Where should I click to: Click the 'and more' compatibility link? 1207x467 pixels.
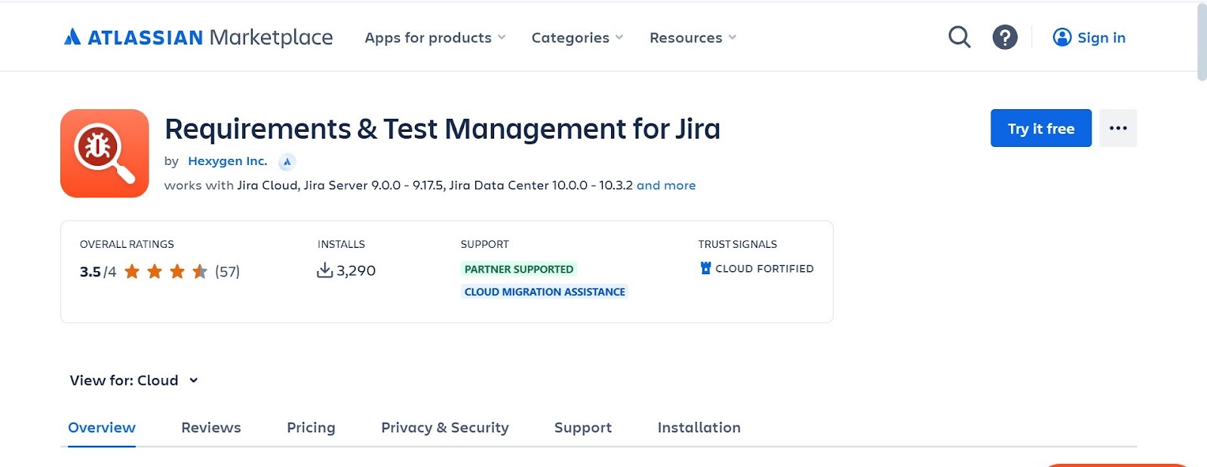[666, 185]
